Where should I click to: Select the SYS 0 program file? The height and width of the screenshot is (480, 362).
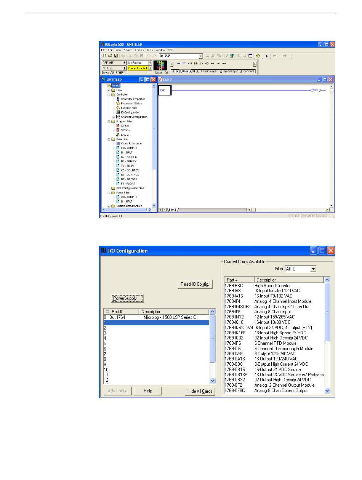click(126, 126)
